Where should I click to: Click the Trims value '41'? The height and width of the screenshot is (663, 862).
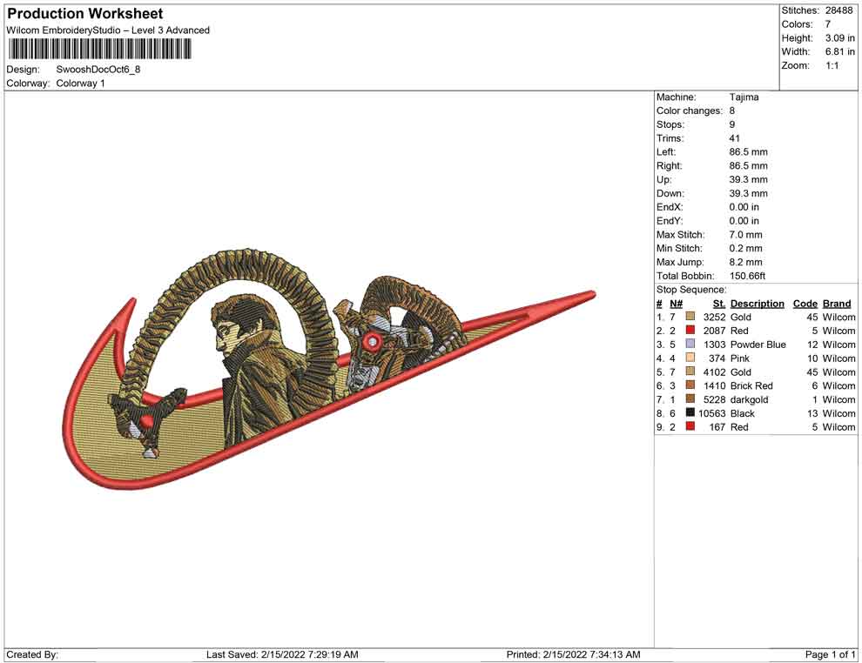735,138
